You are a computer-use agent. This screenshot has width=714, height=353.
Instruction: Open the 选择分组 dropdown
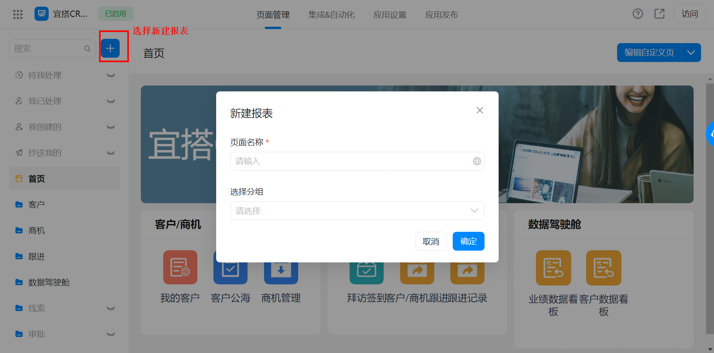[357, 211]
